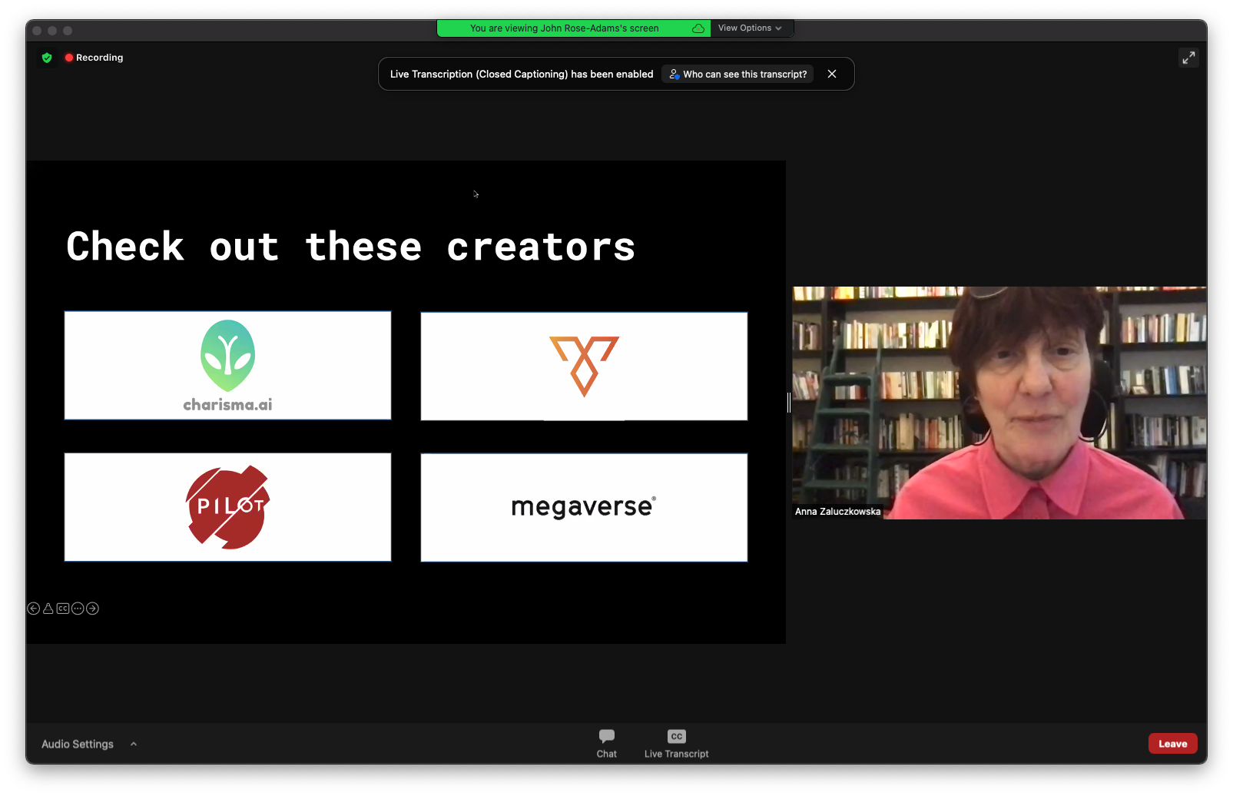This screenshot has height=796, width=1233.
Task: Open the View Options dropdown
Action: tap(750, 28)
